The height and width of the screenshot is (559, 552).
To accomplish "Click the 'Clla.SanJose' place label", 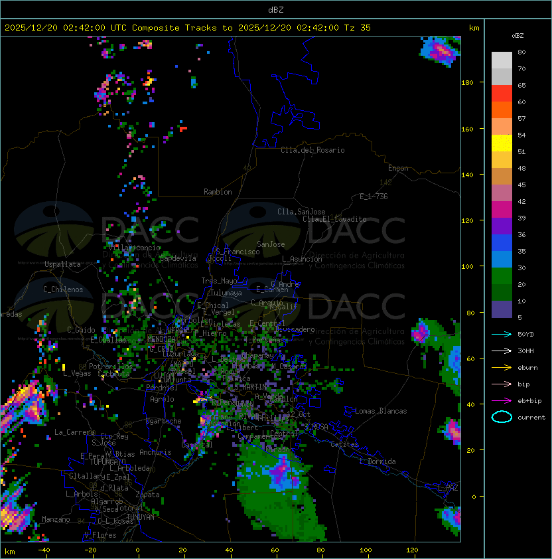I will [x=301, y=212].
